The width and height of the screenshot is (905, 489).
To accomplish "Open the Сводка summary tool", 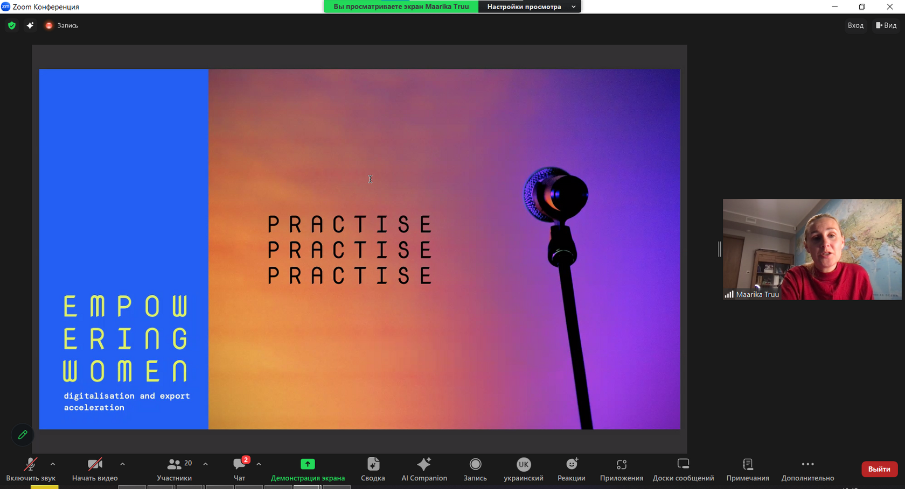I will 373,469.
